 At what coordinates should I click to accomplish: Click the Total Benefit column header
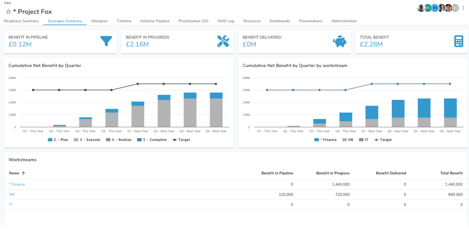coord(451,173)
